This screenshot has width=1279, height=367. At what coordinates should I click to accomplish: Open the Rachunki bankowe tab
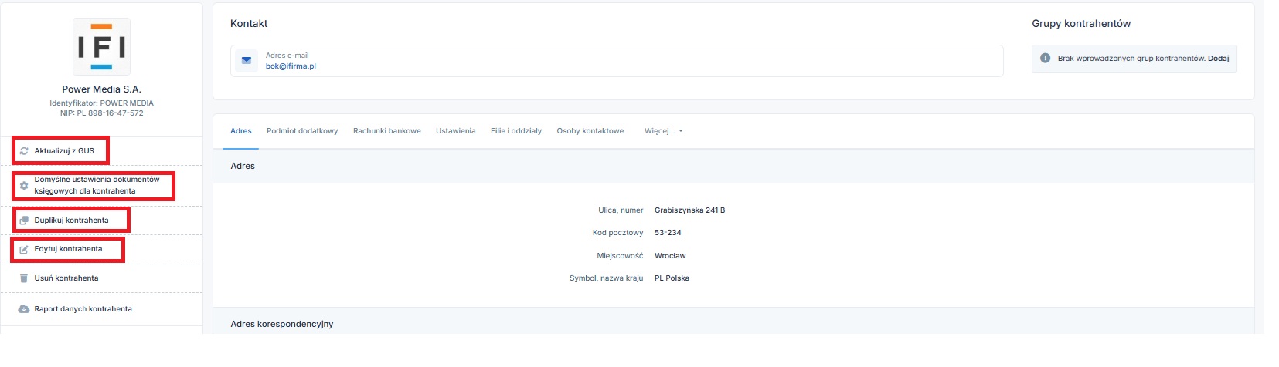[386, 131]
